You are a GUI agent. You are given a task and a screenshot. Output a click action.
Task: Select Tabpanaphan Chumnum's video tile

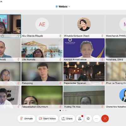(42, 97)
